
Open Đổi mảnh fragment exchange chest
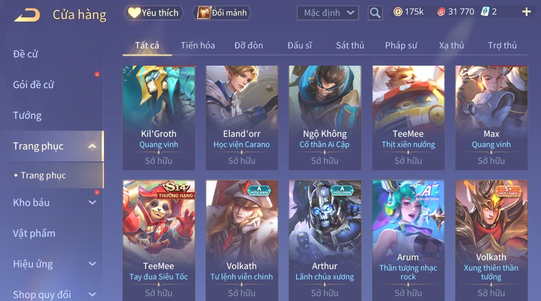click(x=222, y=13)
